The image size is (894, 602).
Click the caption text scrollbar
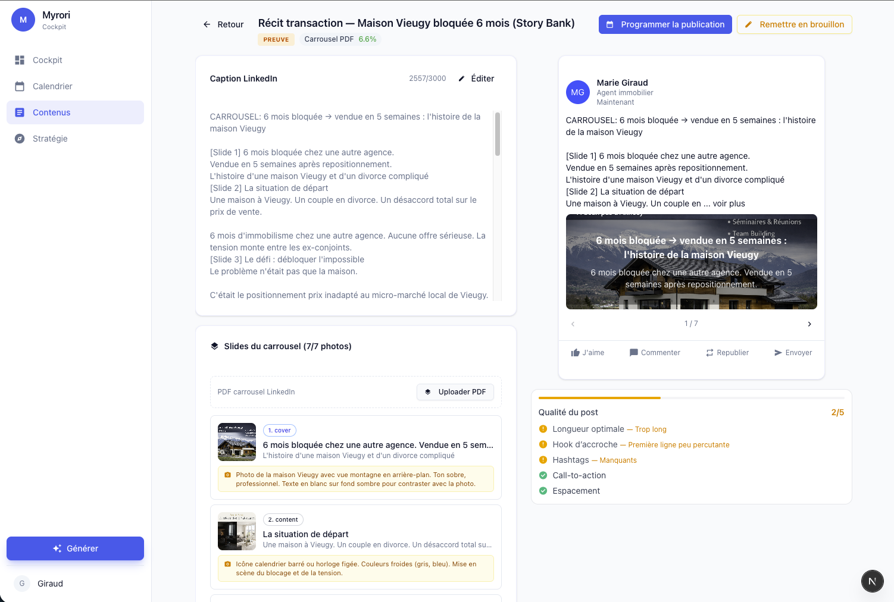pos(498,134)
